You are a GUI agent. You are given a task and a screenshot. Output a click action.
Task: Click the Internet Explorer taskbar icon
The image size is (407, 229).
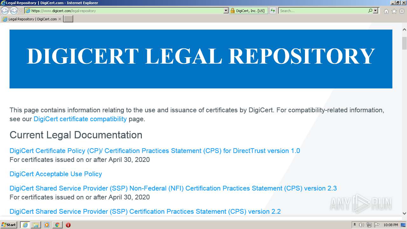[x=25, y=225]
